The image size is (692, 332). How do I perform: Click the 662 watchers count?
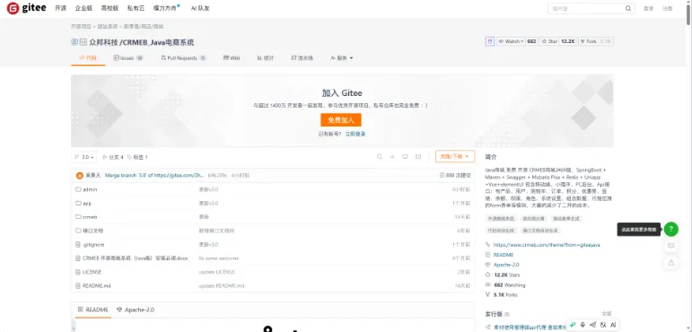click(x=531, y=41)
